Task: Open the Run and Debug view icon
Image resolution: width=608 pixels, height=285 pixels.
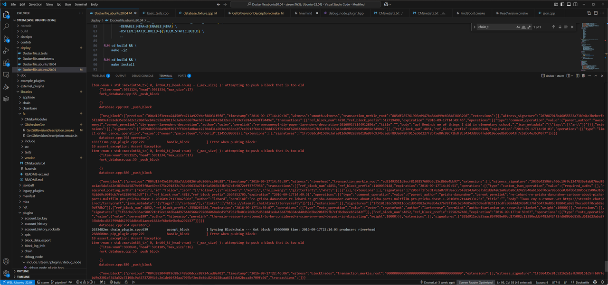Action: point(6,50)
